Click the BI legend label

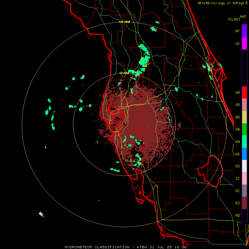point(237,203)
